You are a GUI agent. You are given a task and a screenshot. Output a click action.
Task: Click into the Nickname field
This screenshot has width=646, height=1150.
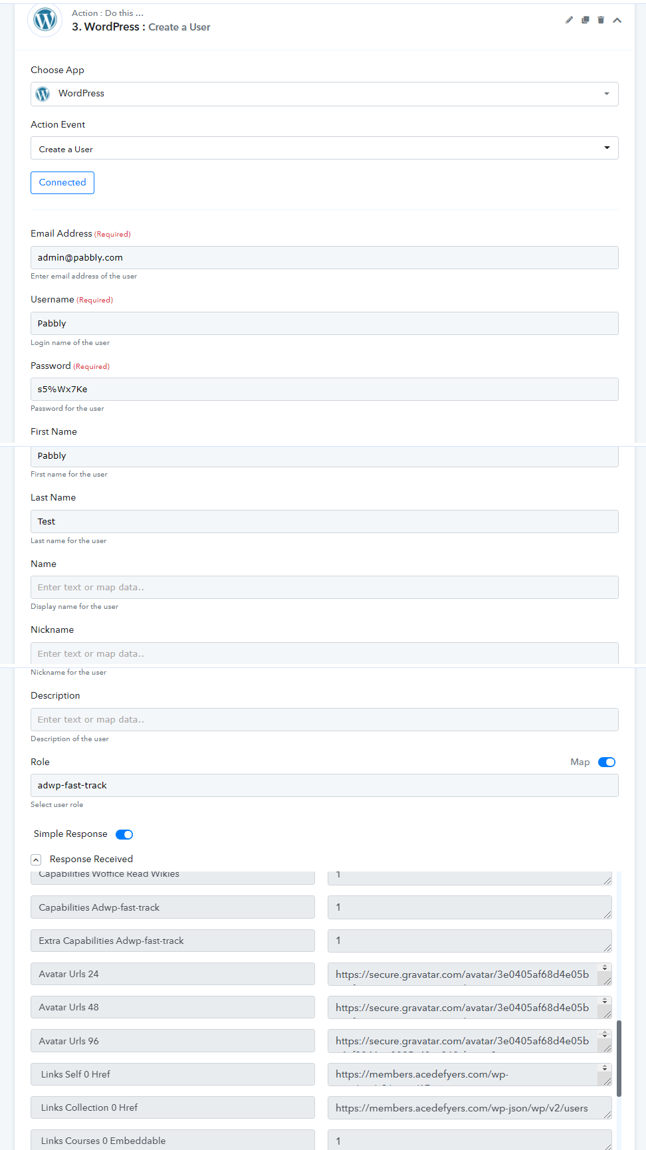click(324, 653)
